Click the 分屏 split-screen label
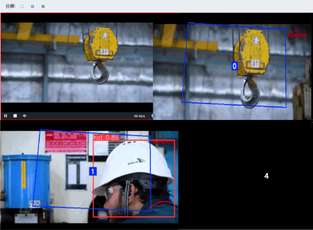Screen dimensions: 313x230 (x=10, y=6)
